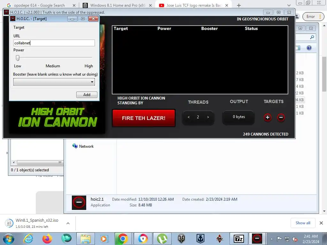The image size is (327, 245).
Task: Click the Chrome Error update button
Action: click(x=310, y=17)
